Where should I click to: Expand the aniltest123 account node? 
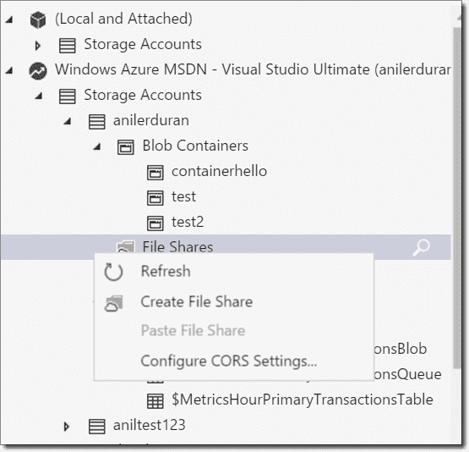click(x=67, y=427)
